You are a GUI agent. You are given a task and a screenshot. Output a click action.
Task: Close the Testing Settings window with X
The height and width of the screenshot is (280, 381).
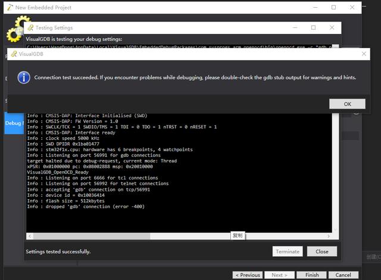332,28
